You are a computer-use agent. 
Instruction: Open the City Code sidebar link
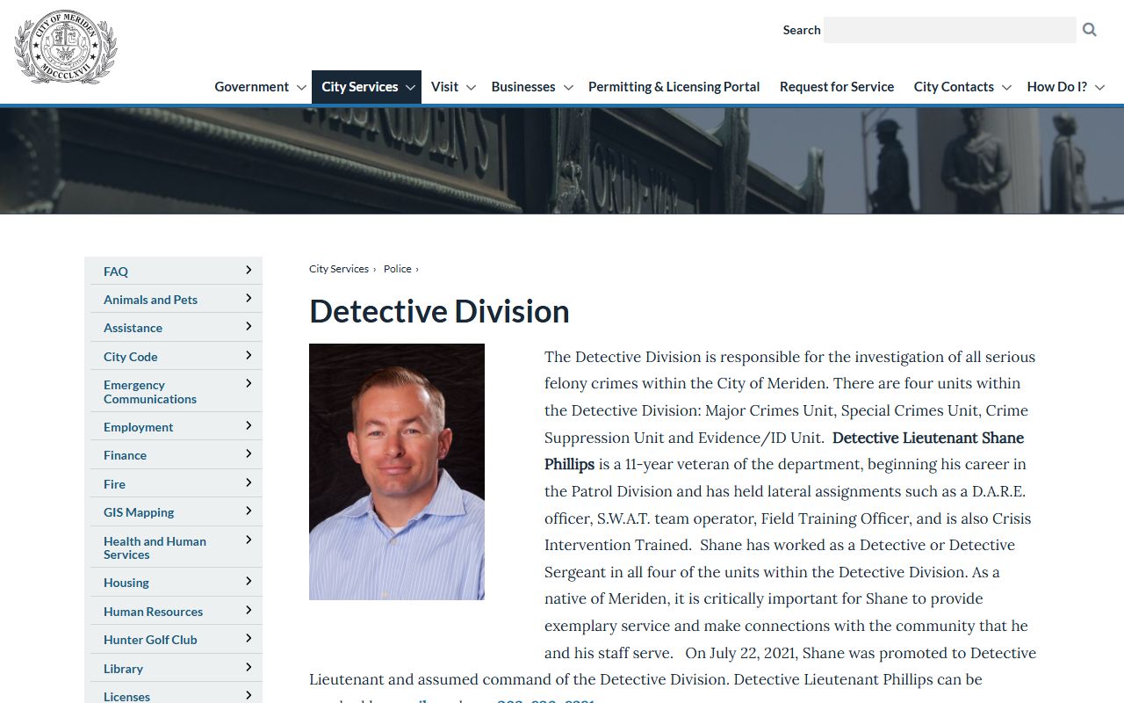(x=130, y=357)
